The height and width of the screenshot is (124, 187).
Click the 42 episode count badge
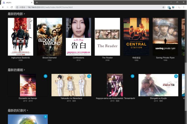tap(176, 76)
